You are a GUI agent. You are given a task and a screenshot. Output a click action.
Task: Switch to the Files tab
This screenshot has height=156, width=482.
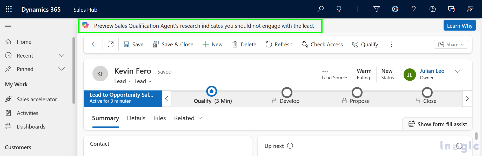click(160, 118)
